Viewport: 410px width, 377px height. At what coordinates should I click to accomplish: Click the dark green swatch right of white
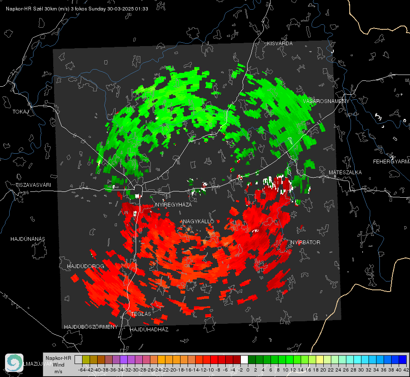[252, 359]
